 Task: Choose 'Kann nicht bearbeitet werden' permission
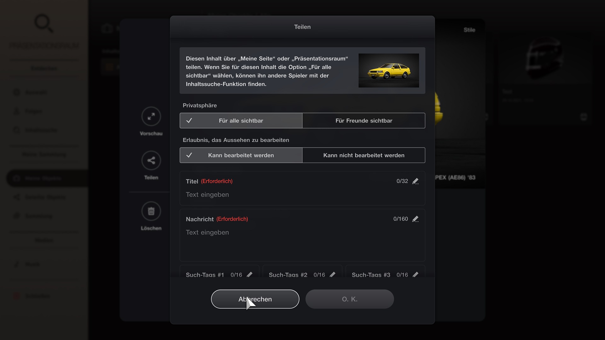pyautogui.click(x=364, y=155)
